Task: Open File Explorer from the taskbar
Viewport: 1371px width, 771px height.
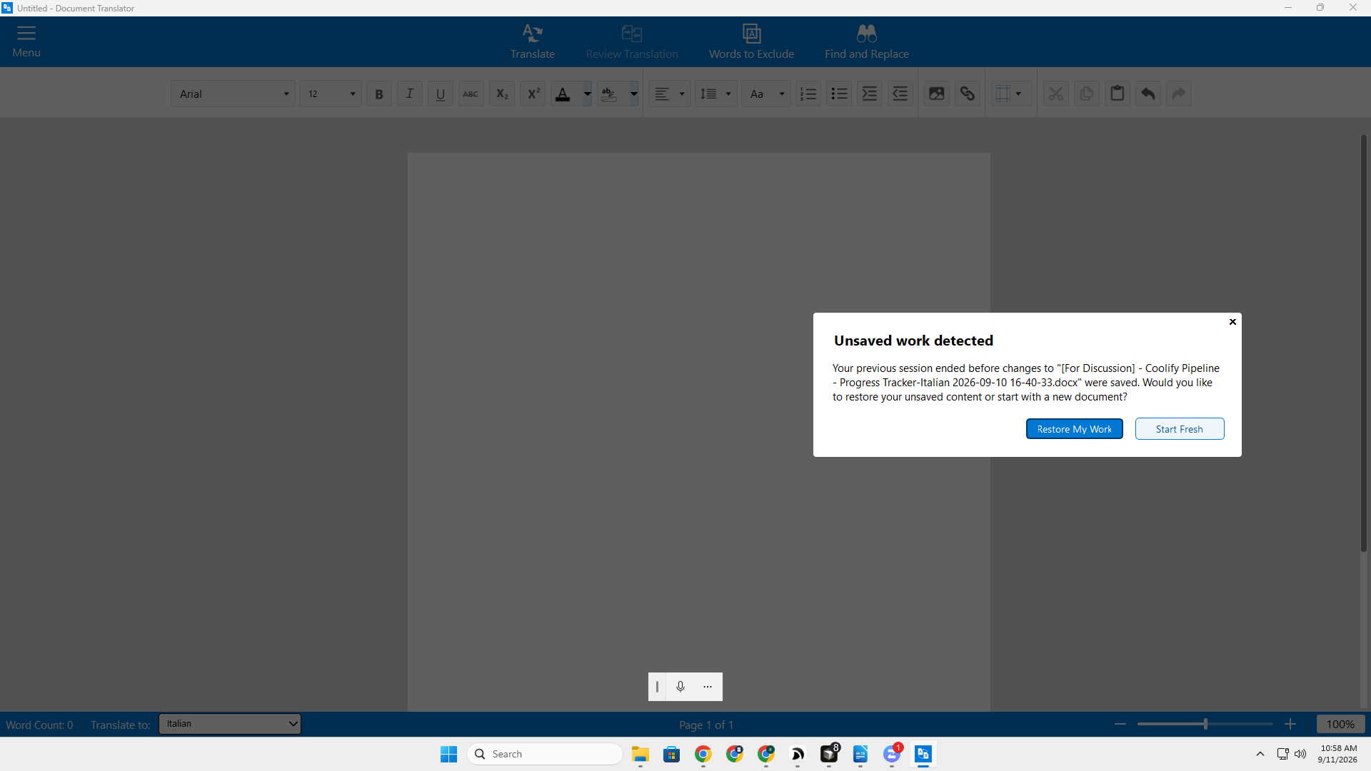Action: coord(640,754)
